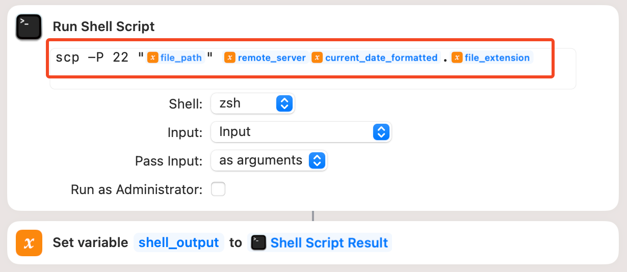Click the file_path variable icon in script
This screenshot has height=272, width=627.
click(x=152, y=58)
